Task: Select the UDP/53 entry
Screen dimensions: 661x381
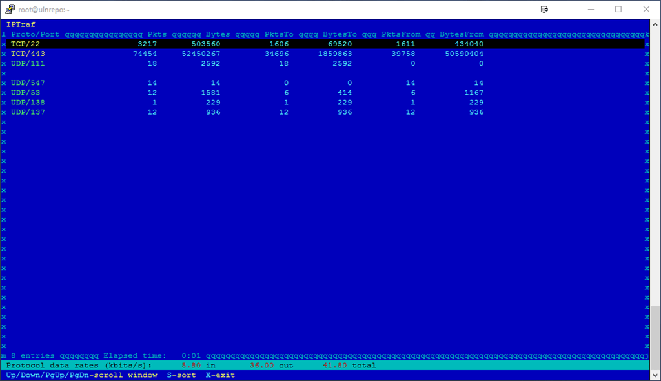Action: coord(25,92)
